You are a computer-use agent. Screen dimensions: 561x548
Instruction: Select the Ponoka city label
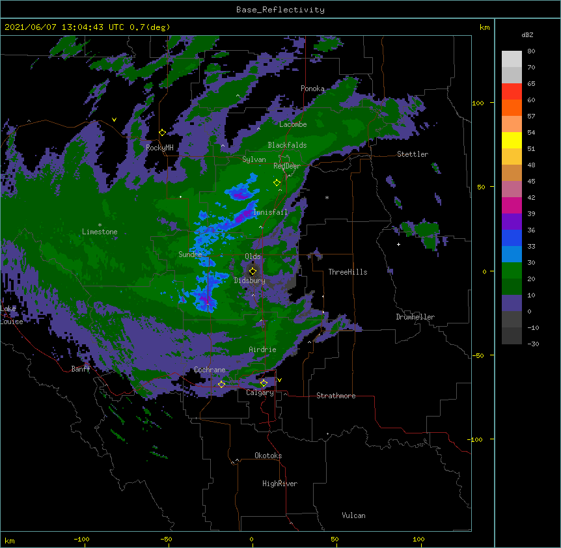click(x=312, y=89)
